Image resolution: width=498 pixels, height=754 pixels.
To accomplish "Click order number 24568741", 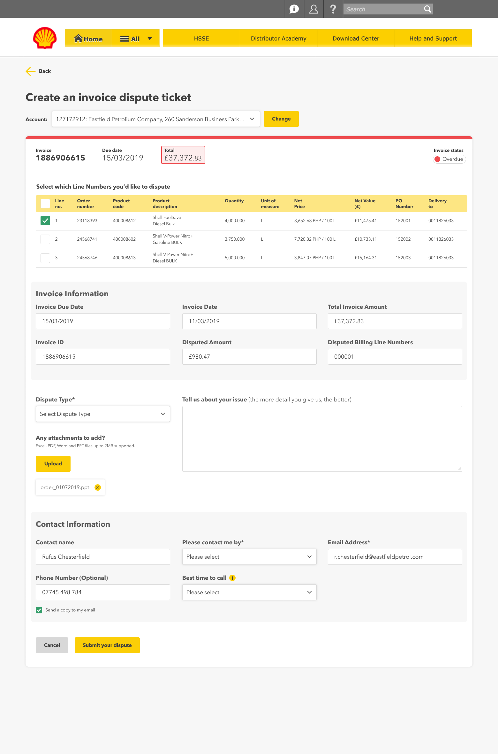I will point(87,239).
